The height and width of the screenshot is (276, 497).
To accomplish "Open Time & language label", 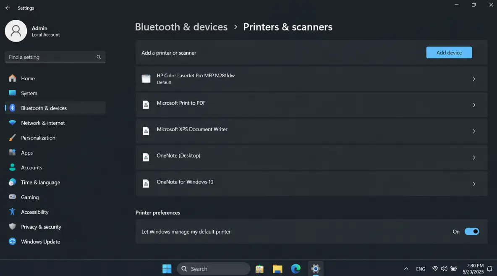I will (x=40, y=182).
